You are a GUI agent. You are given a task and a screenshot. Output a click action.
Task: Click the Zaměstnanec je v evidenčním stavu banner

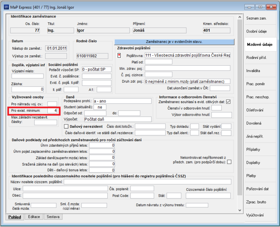click(174, 42)
